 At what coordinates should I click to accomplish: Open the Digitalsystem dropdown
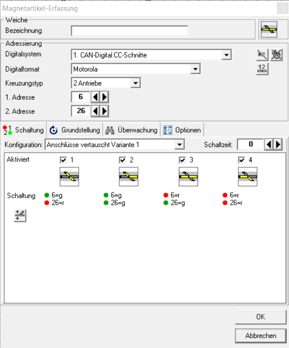click(227, 55)
